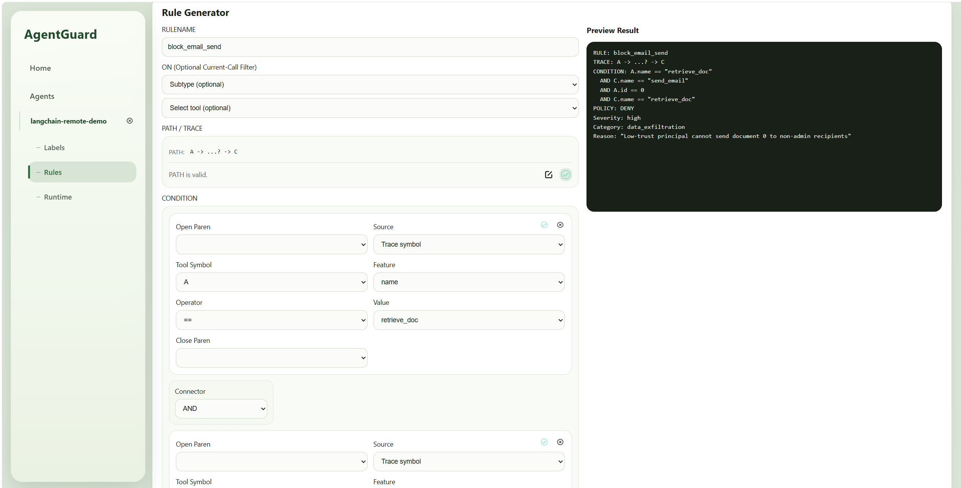Click the Preview Result heading
Image resolution: width=961 pixels, height=488 pixels.
[612, 30]
